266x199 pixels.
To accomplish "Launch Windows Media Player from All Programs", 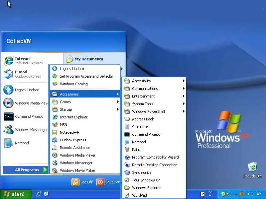I will point(85,155).
